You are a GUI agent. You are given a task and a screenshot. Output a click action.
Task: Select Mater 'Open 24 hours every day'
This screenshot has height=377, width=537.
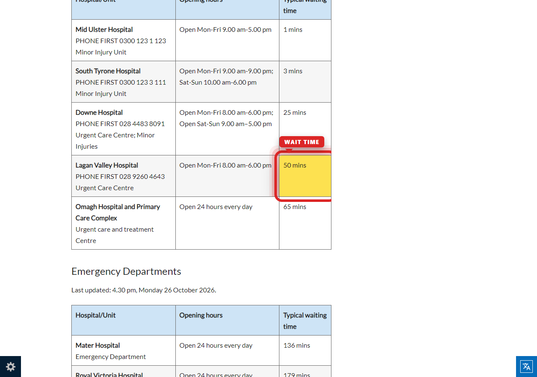pyautogui.click(x=216, y=345)
